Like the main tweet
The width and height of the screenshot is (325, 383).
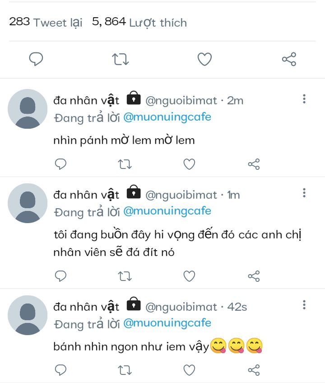[204, 59]
